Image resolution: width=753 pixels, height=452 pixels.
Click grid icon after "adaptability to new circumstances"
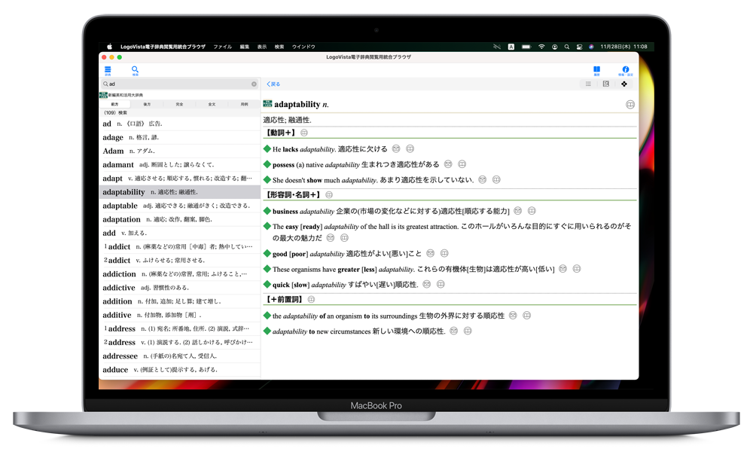pos(468,331)
